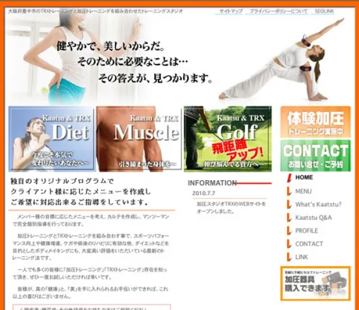Screen dimensions: 359x310
Task: Open プライバシーポリシーについて link
Action: point(278,11)
